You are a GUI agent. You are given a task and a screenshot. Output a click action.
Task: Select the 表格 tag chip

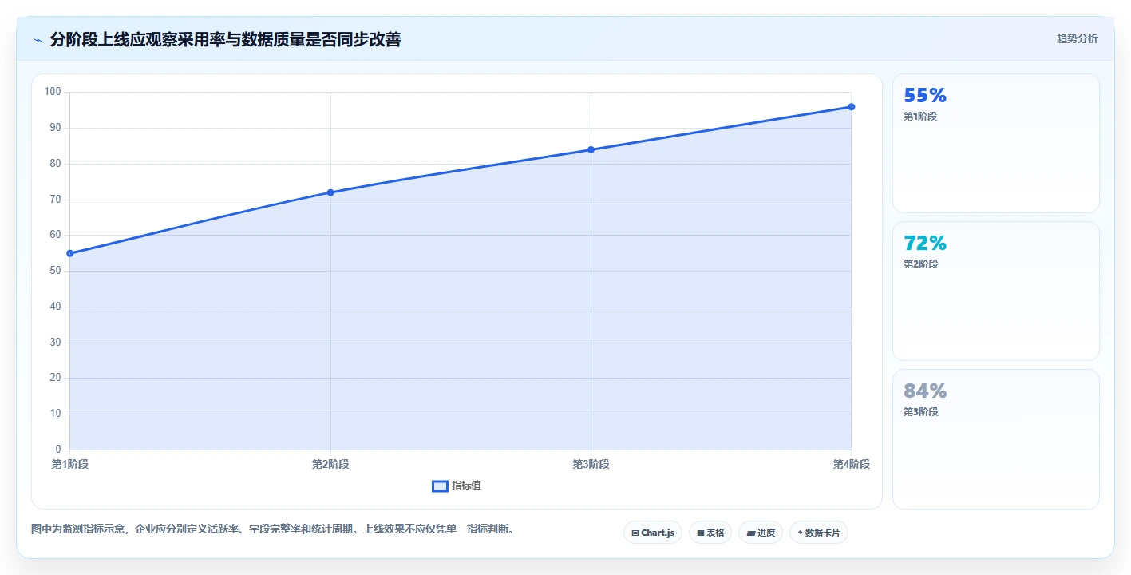click(710, 533)
